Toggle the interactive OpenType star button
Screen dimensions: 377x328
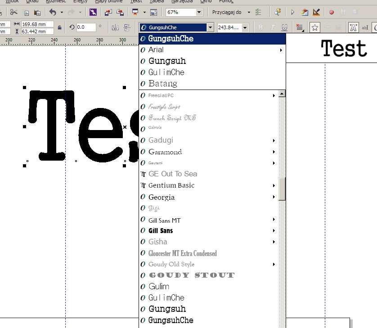(x=315, y=27)
